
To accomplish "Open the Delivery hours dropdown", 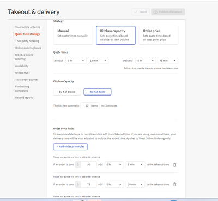I will point(146,61).
